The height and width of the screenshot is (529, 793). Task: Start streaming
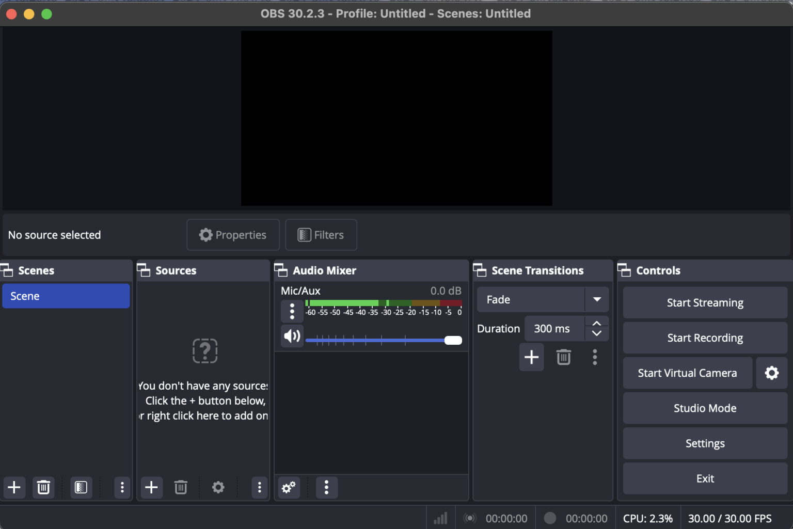[x=705, y=302]
